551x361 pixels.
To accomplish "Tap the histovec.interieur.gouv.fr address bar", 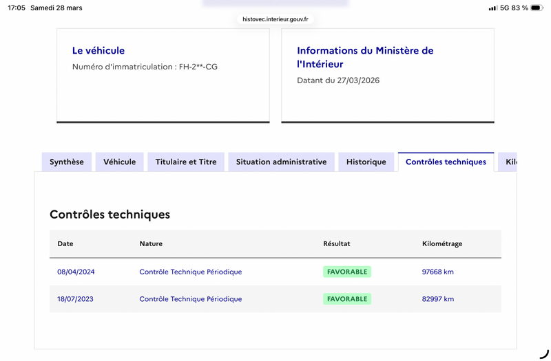I will tap(275, 19).
